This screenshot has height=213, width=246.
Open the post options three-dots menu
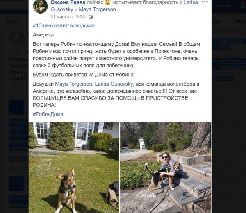click(x=205, y=2)
